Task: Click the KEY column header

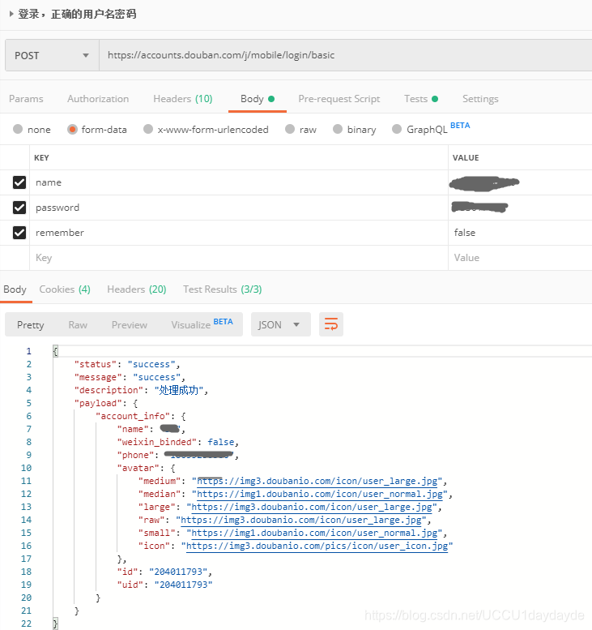Action: click(41, 157)
